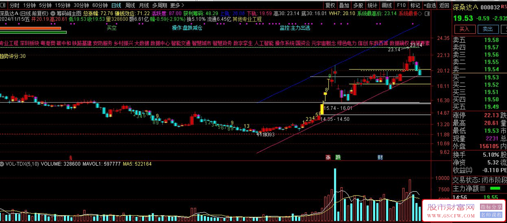Click the 碳中和 concept tag
The height and width of the screenshot is (223, 507).
point(63,43)
